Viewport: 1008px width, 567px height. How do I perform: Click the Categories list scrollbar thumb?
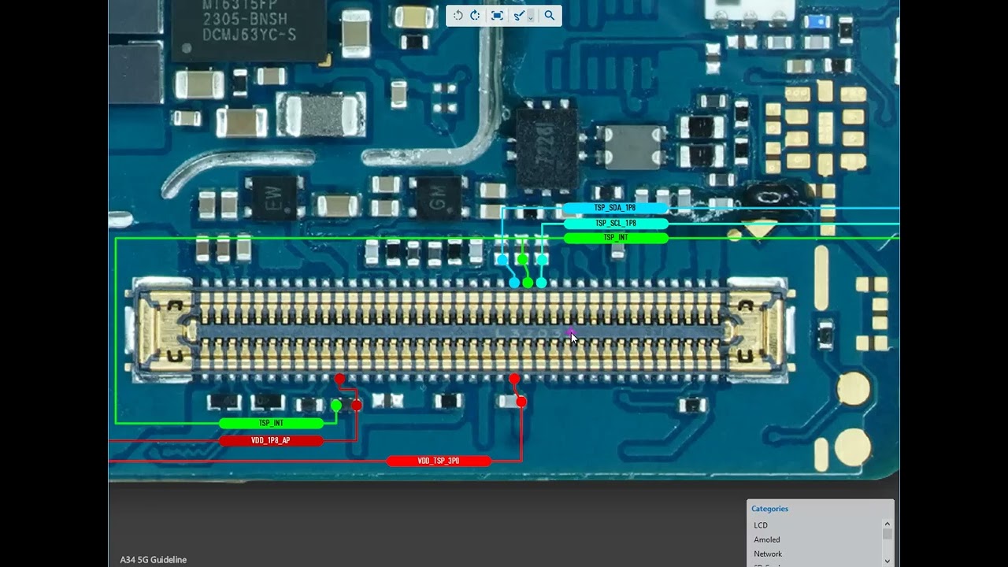pyautogui.click(x=887, y=534)
